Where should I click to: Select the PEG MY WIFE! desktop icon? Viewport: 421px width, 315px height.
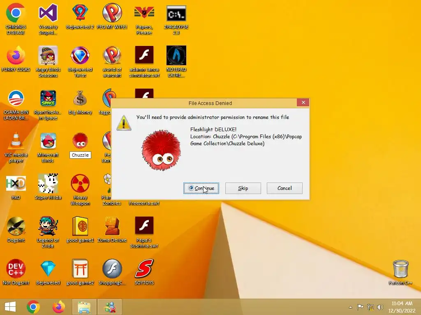(112, 13)
